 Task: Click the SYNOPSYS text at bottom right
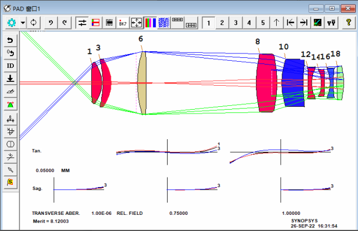coord(305,221)
